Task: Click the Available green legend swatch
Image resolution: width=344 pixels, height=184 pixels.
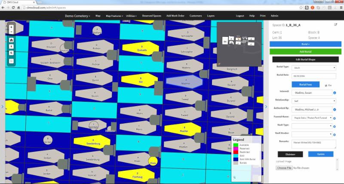Action: (235, 145)
